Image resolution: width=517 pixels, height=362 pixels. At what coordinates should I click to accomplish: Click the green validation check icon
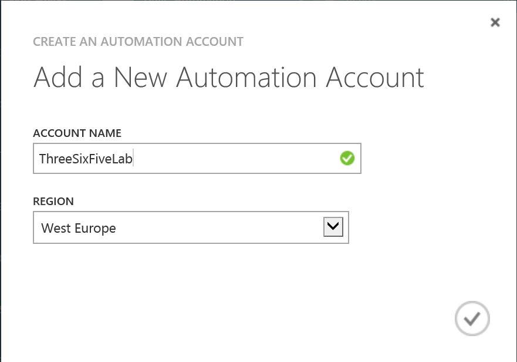tap(347, 158)
